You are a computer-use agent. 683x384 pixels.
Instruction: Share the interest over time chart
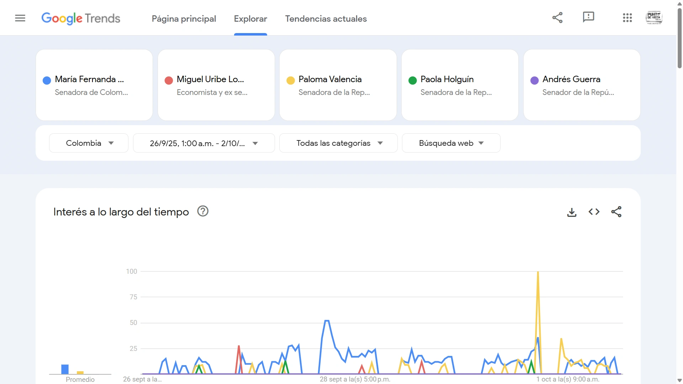(616, 212)
